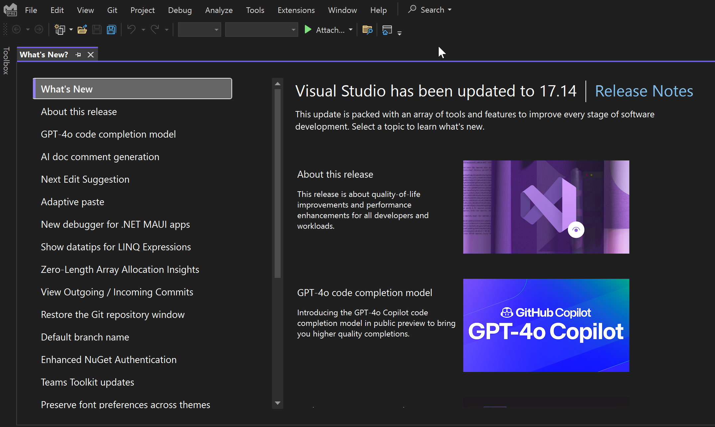Expand the New Project dropdown arrow

click(x=71, y=30)
